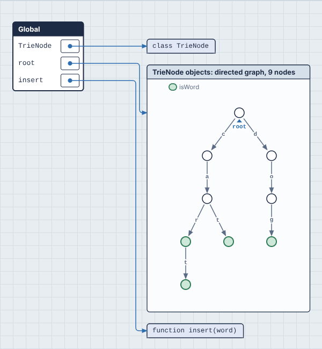The height and width of the screenshot is (349, 322).
Task: Click the 'TrieNode' variable name in Global
Action: pos(35,46)
